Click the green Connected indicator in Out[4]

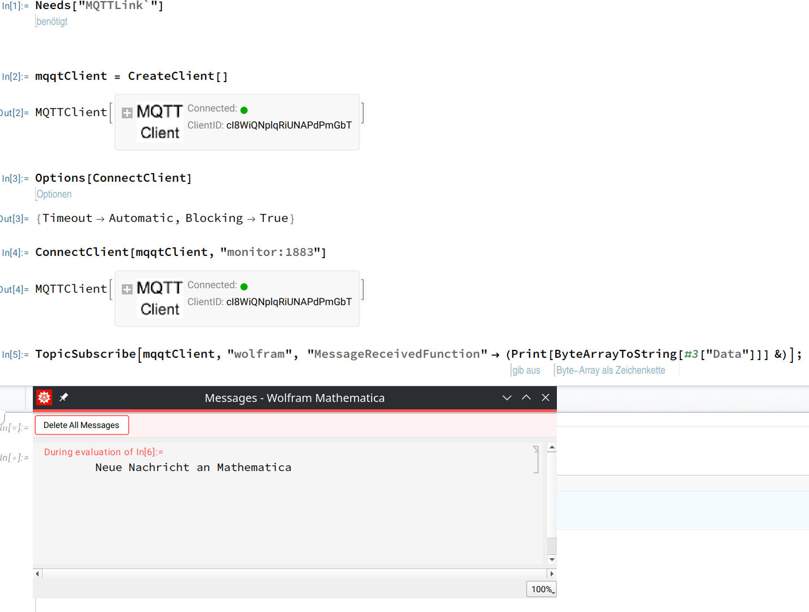[x=244, y=287]
